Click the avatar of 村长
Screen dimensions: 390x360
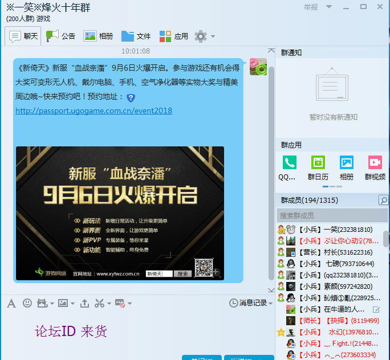click(291, 252)
